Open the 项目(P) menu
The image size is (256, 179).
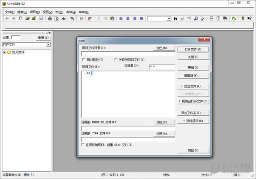tap(35, 12)
